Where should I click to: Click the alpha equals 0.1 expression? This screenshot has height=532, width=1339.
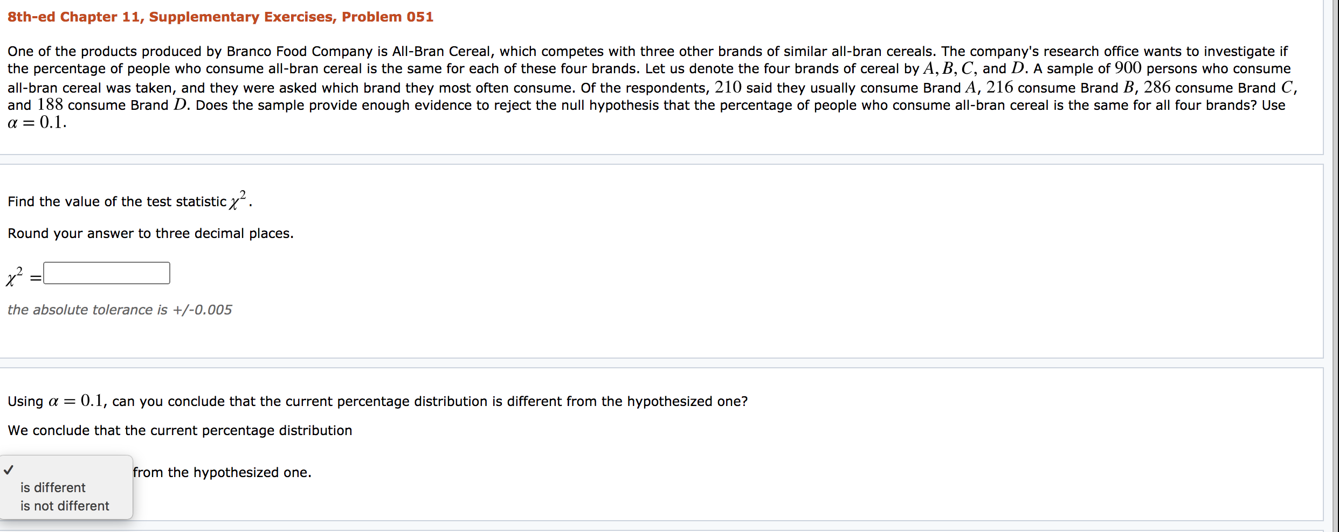point(36,123)
